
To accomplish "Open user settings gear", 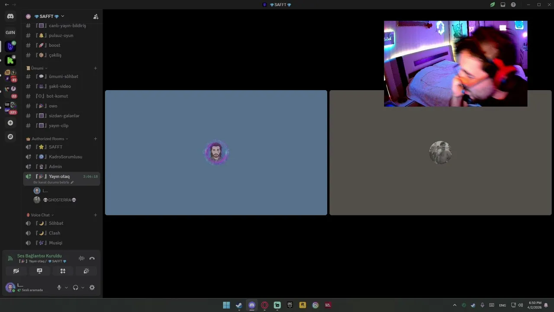I will pyautogui.click(x=92, y=287).
